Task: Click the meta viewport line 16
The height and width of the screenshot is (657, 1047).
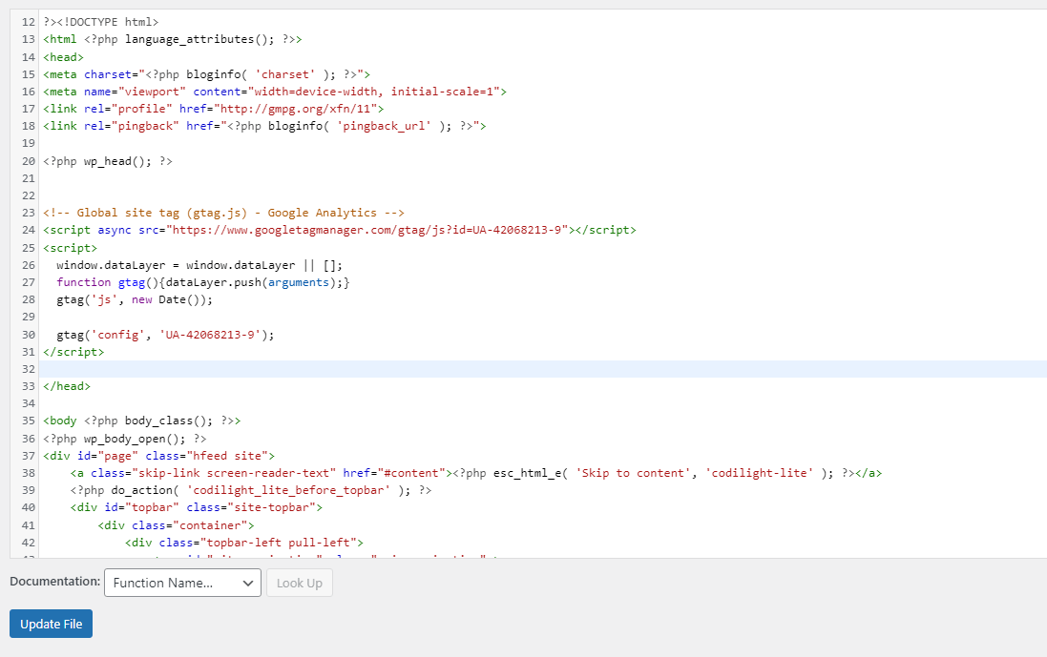Action: pyautogui.click(x=275, y=92)
